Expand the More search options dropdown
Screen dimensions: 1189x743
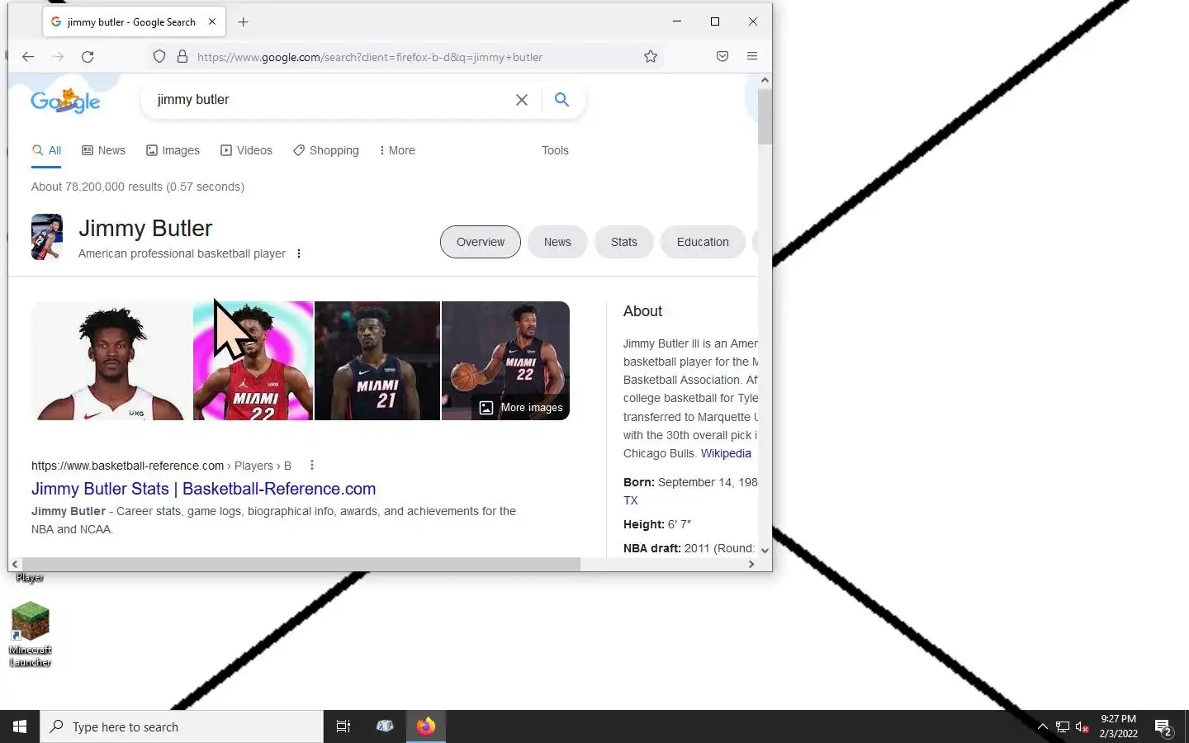(397, 150)
